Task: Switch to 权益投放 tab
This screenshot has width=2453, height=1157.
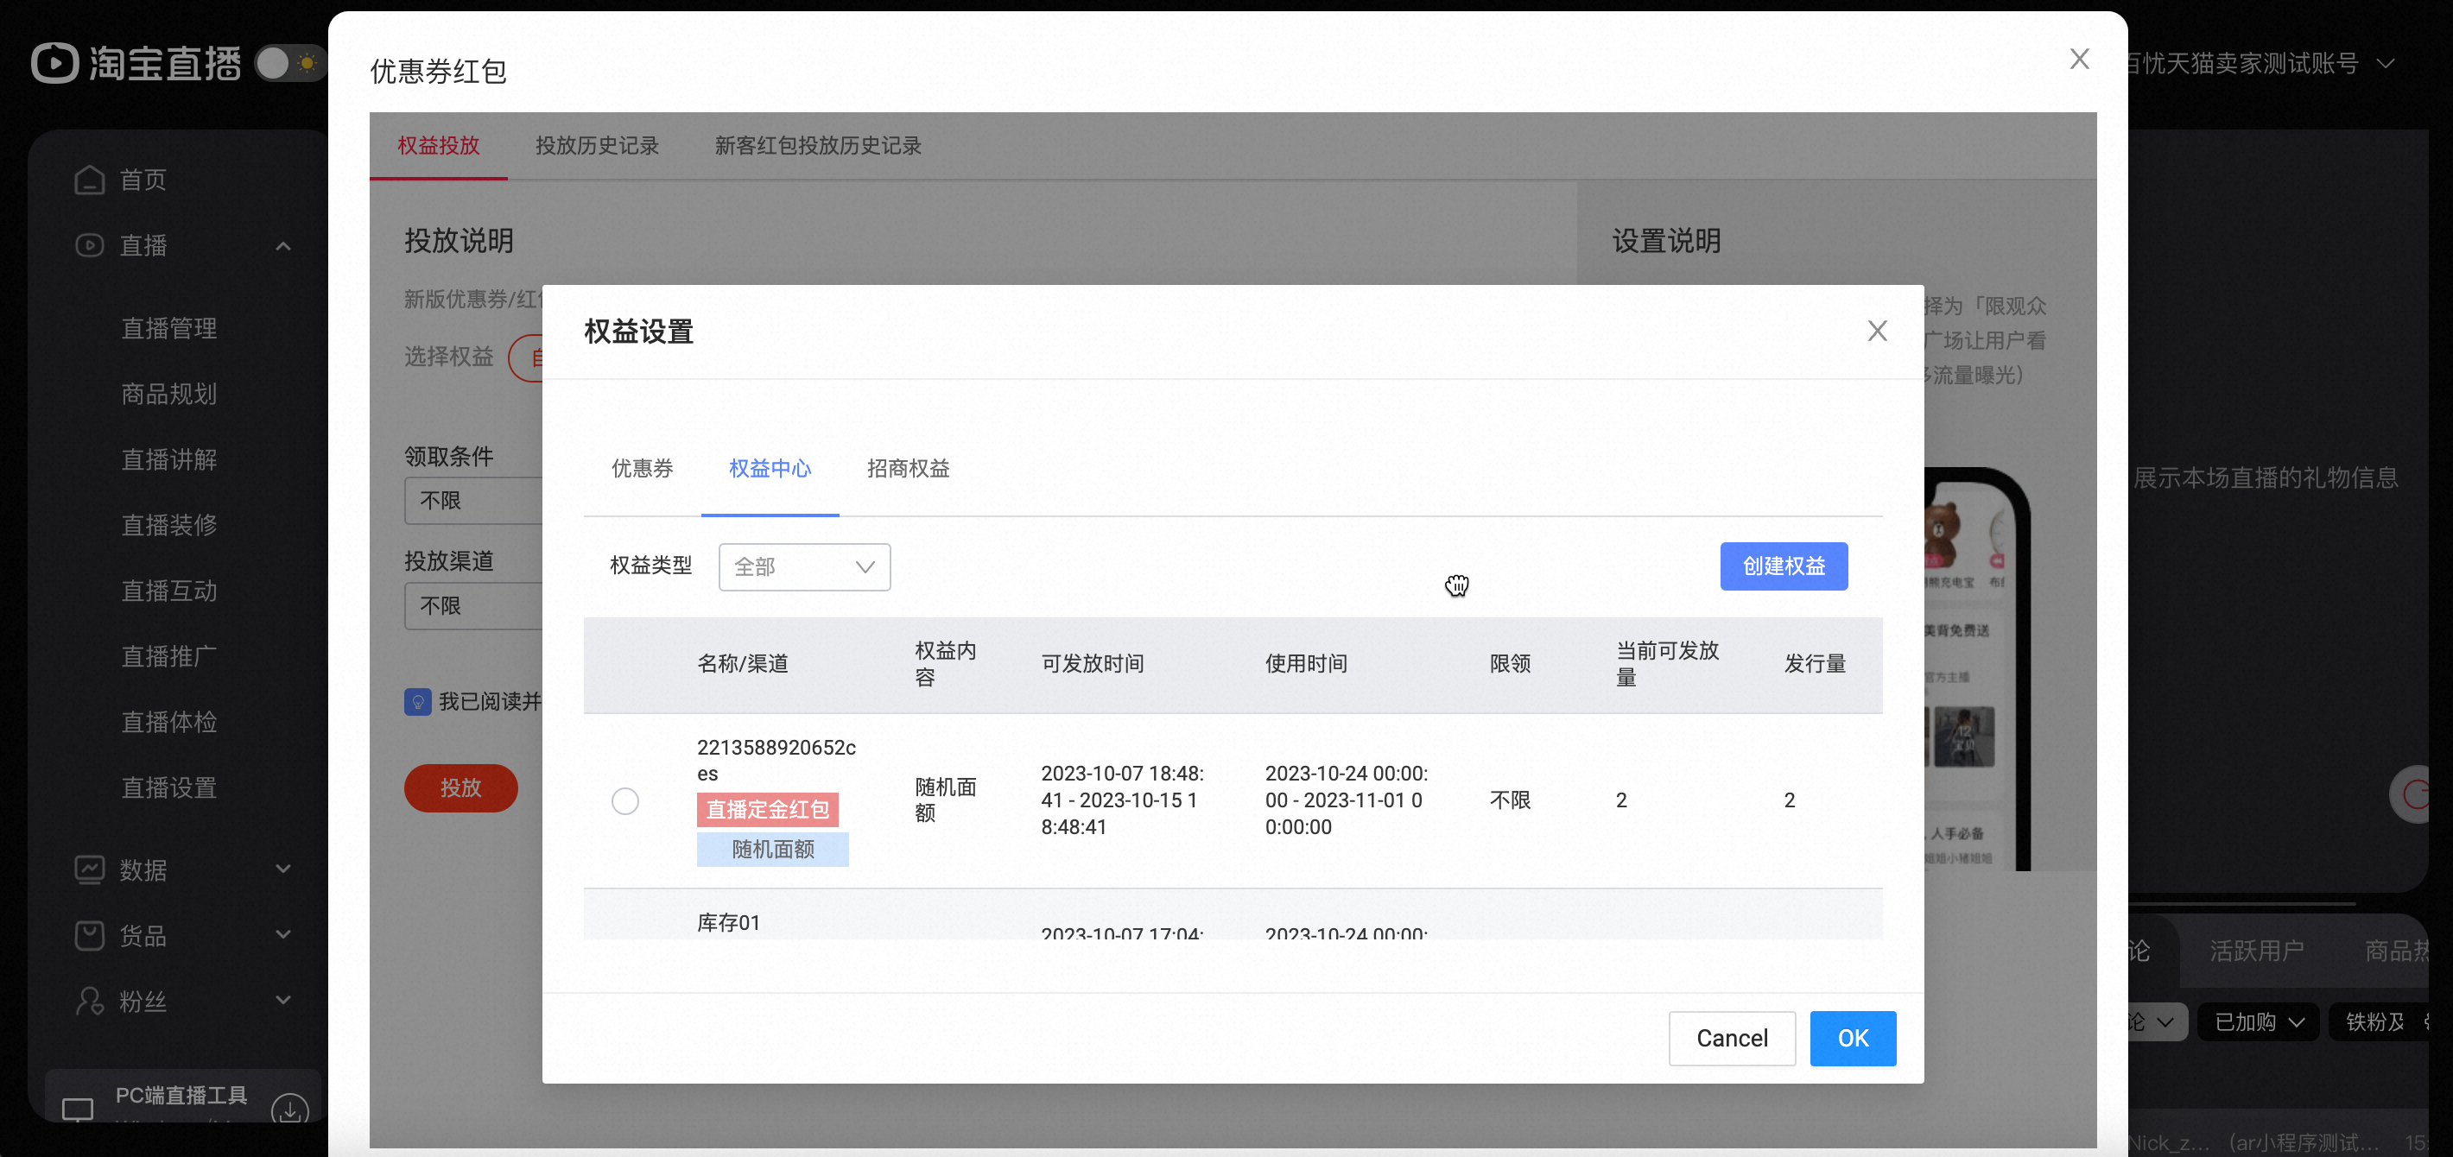Action: (x=438, y=146)
